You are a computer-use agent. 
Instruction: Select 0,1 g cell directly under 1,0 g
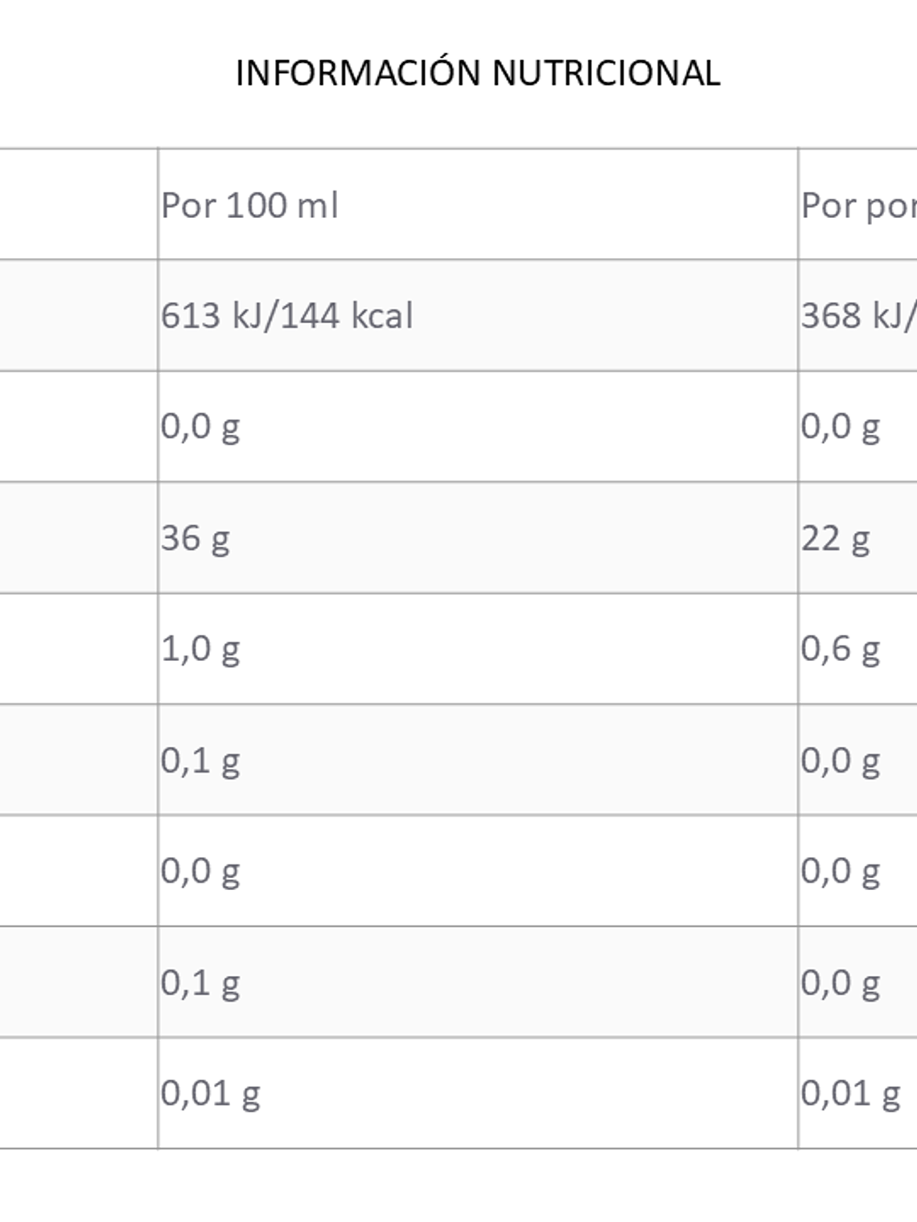pos(200,760)
